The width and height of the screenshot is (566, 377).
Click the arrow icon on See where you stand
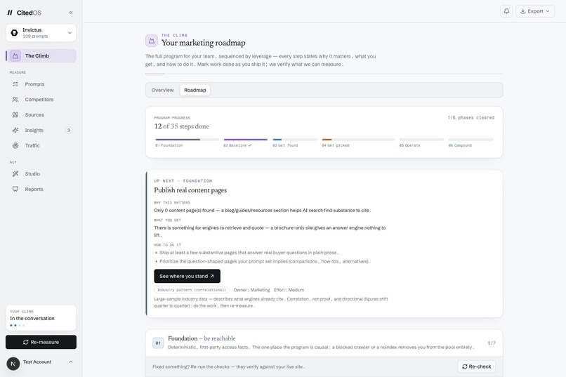[x=212, y=276]
